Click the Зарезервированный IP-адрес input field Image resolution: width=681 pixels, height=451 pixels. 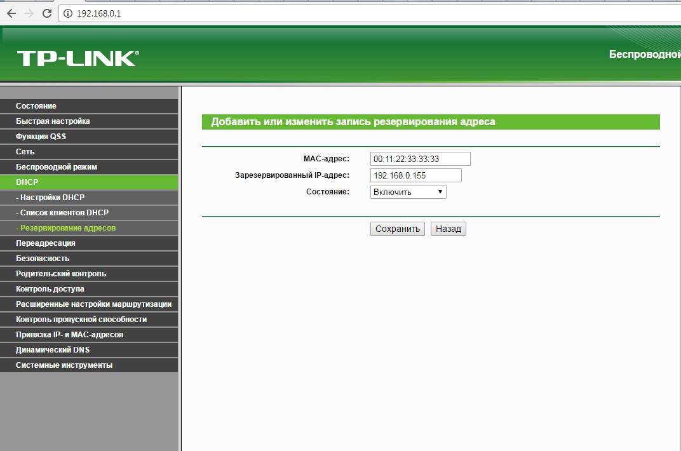point(415,175)
